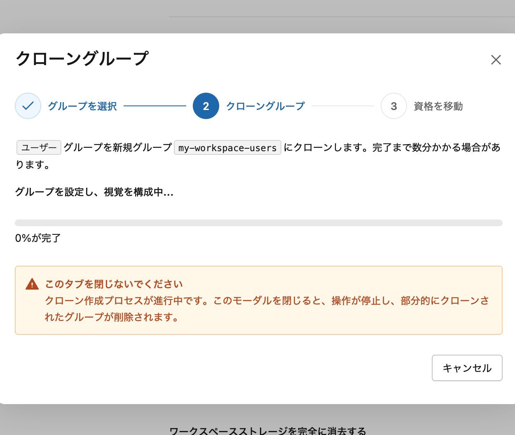Click the completed checkmark icon for グループを選択
This screenshot has width=515, height=435.
28,106
